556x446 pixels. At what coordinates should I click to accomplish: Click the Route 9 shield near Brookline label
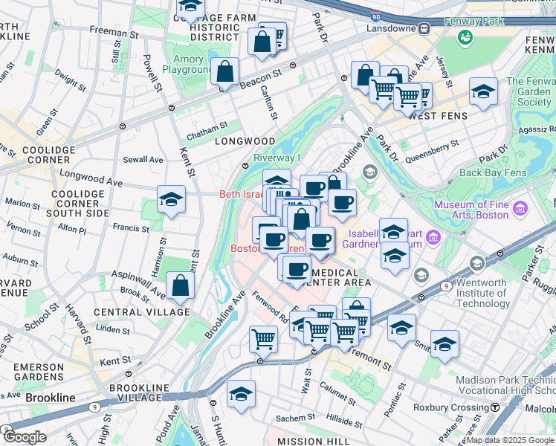point(94,407)
